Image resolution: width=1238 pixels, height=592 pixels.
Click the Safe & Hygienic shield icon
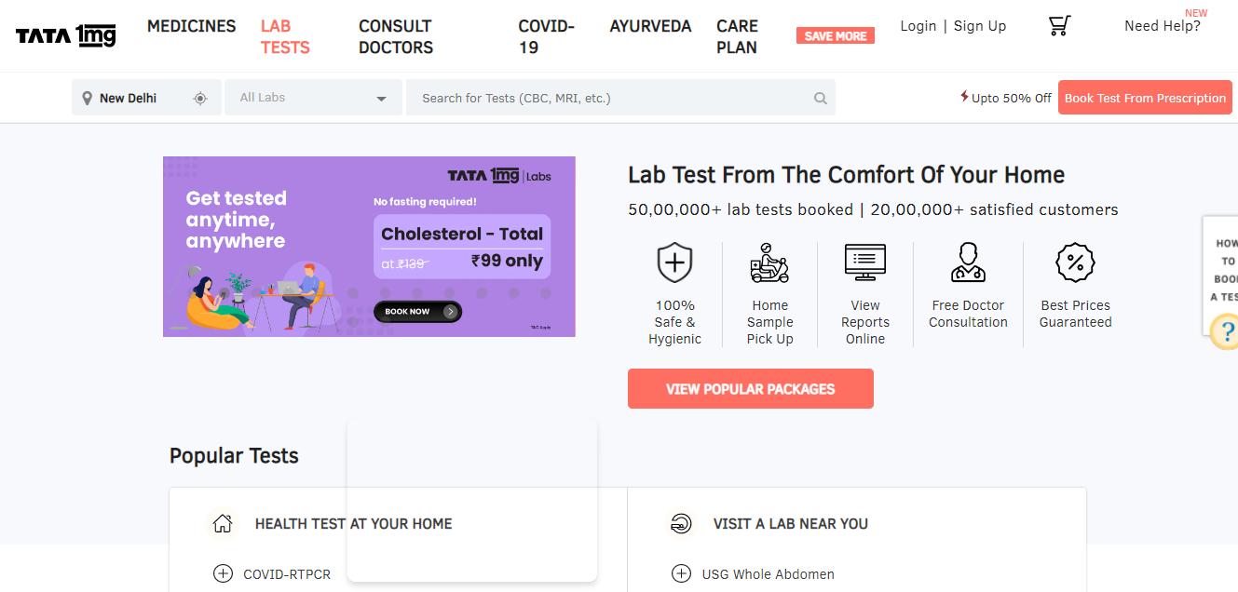coord(674,262)
